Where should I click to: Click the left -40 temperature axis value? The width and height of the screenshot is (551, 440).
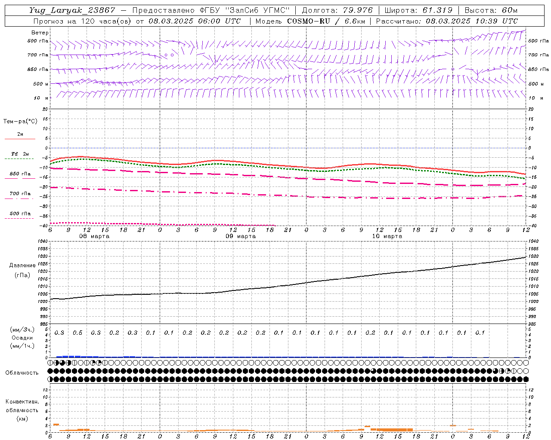tap(44, 226)
